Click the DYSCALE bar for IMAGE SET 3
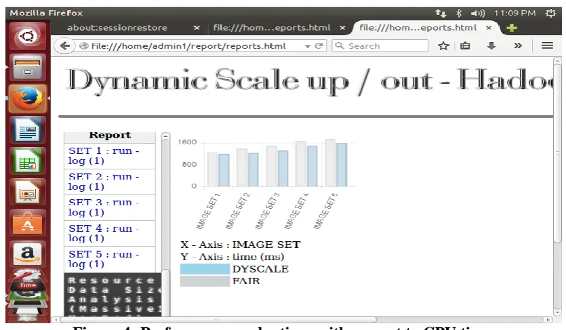The width and height of the screenshot is (566, 330). pos(283,169)
